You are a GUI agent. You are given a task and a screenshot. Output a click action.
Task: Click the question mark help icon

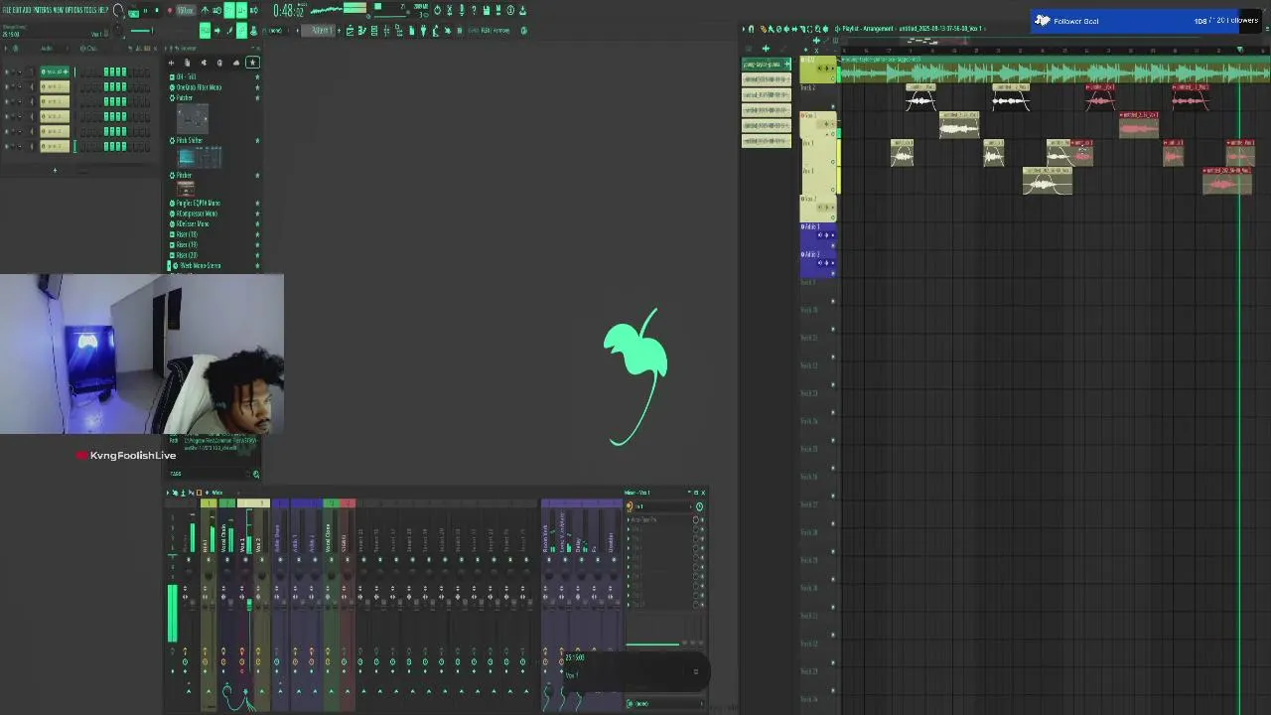point(474,10)
